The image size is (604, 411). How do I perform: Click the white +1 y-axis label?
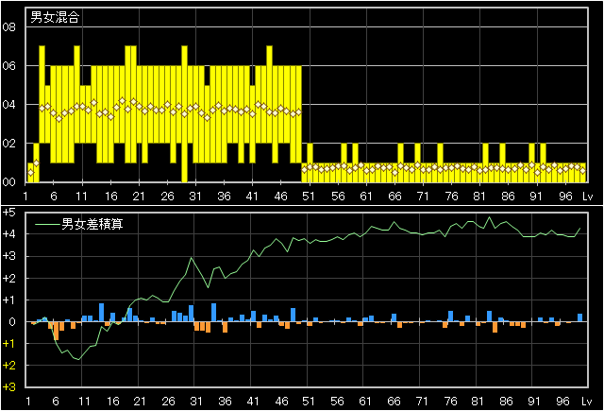[x=8, y=300]
